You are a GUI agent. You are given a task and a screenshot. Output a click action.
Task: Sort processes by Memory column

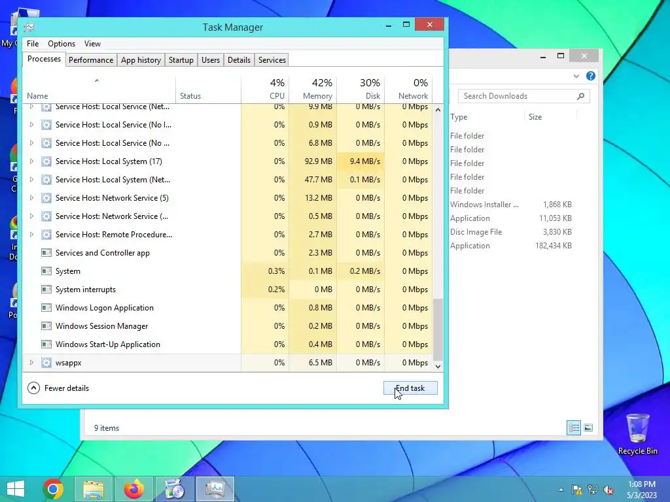point(313,89)
